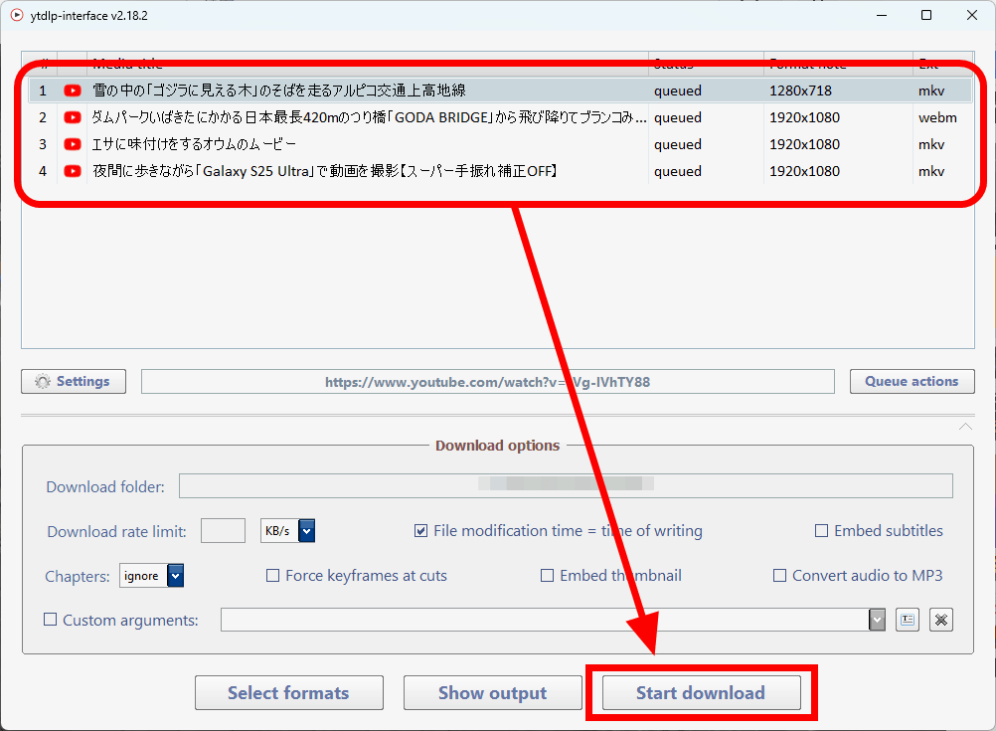Click the clear custom arguments X icon
Image resolution: width=996 pixels, height=731 pixels.
point(941,620)
